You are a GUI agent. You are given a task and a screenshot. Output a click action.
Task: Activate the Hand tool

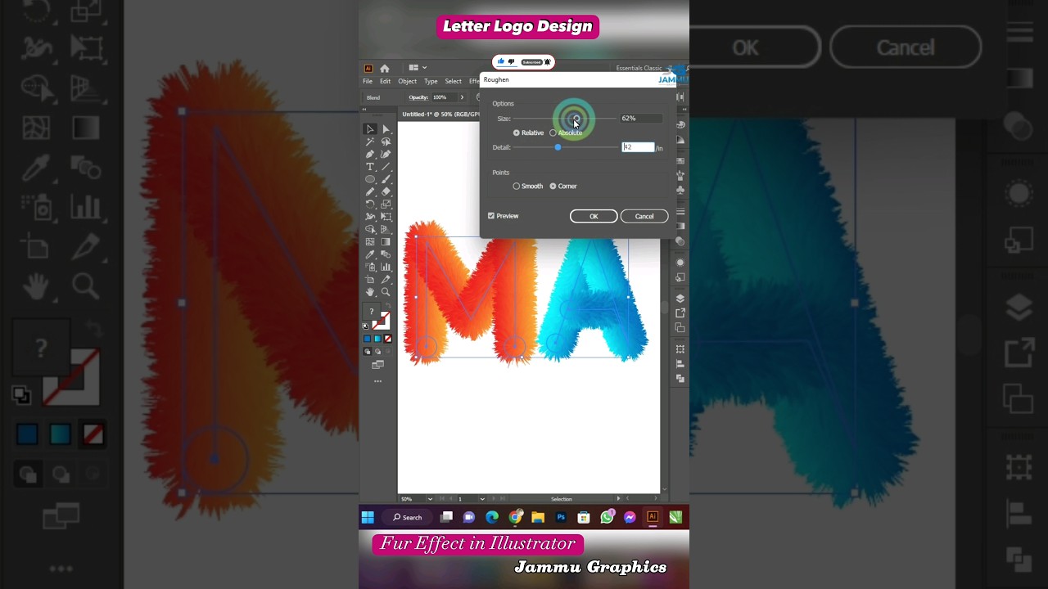click(x=370, y=292)
